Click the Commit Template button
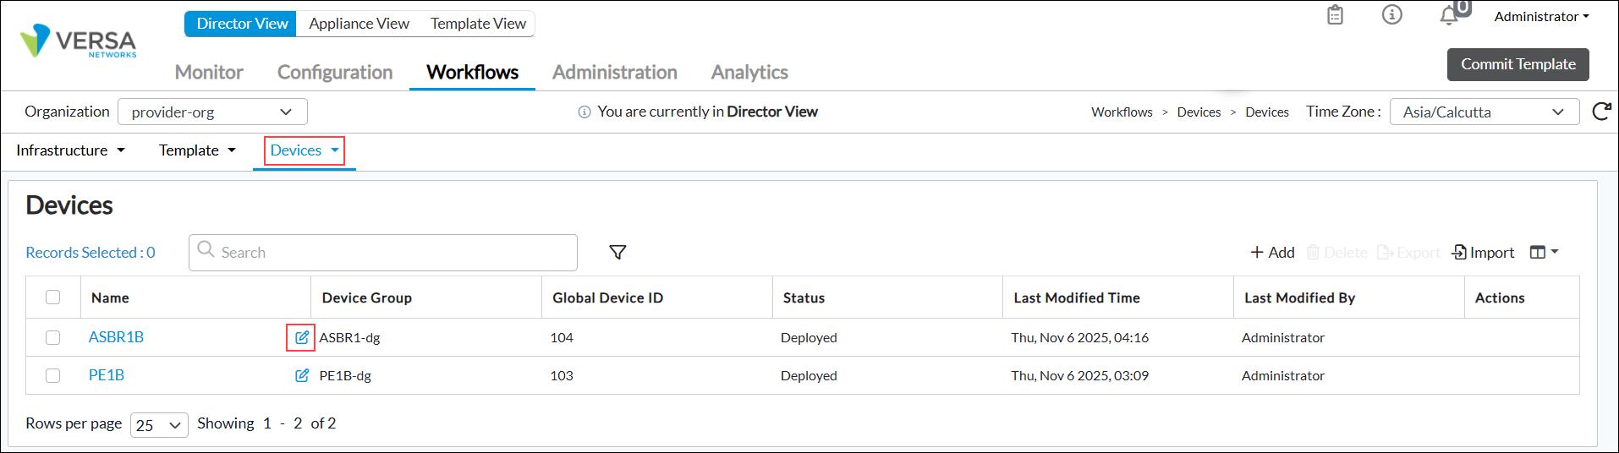The height and width of the screenshot is (453, 1619). [x=1517, y=64]
